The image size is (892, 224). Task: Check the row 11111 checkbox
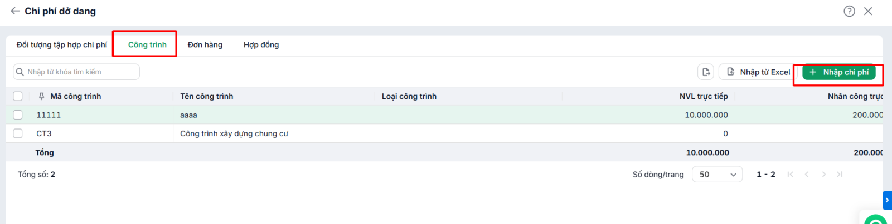coord(18,115)
